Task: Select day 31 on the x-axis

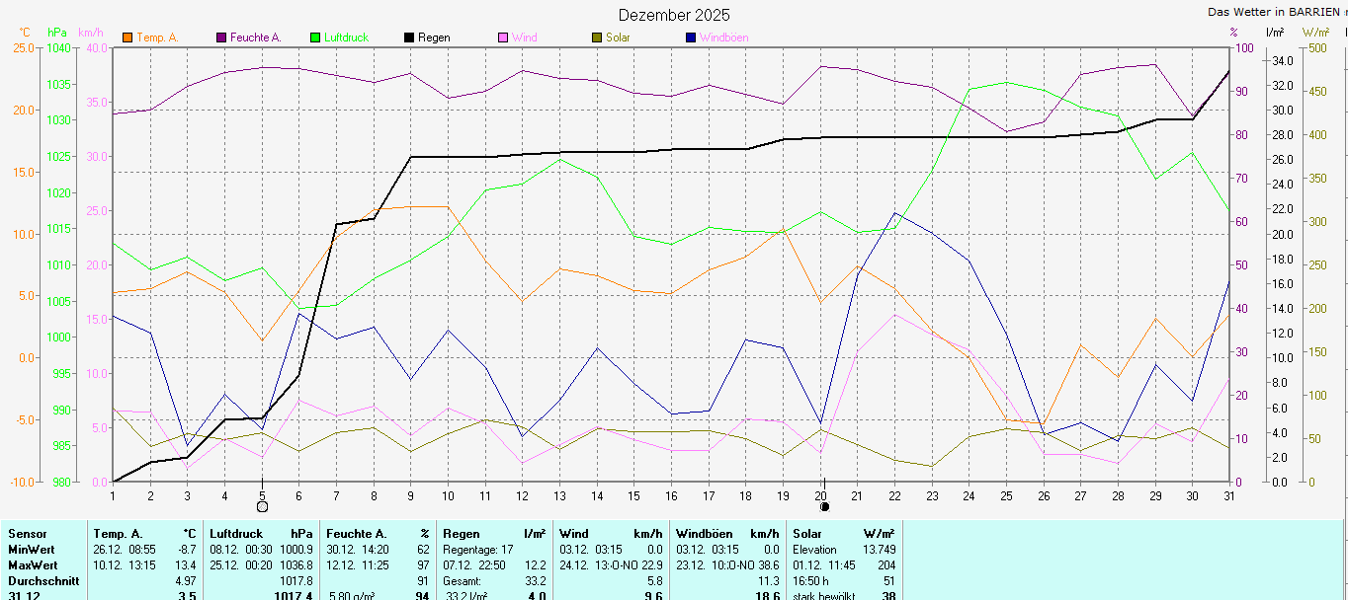Action: pos(1229,494)
